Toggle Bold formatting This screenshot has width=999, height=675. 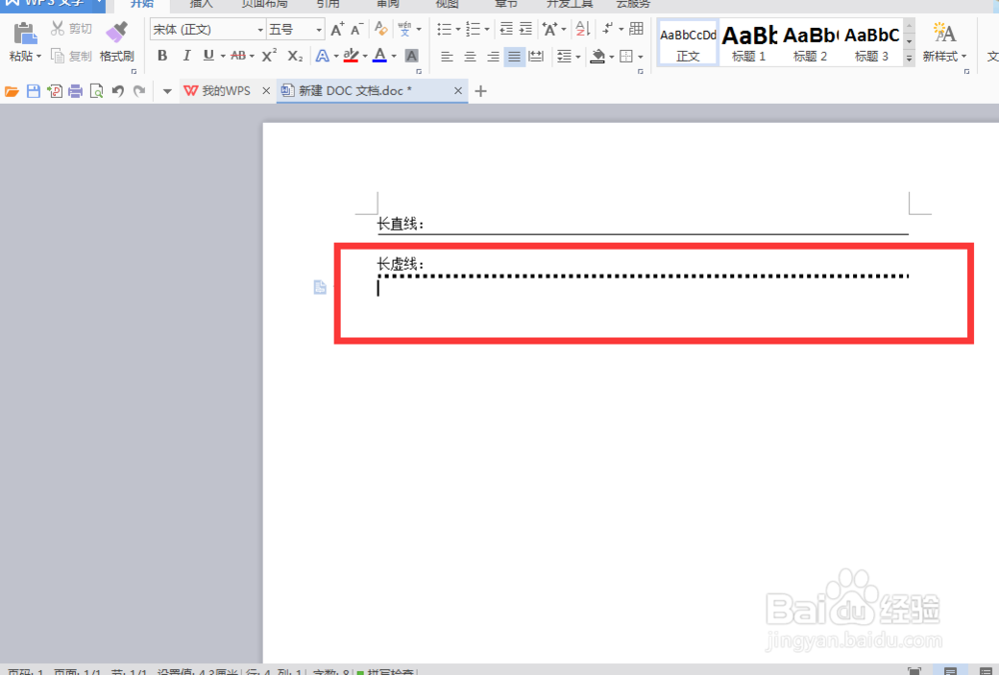click(x=163, y=56)
